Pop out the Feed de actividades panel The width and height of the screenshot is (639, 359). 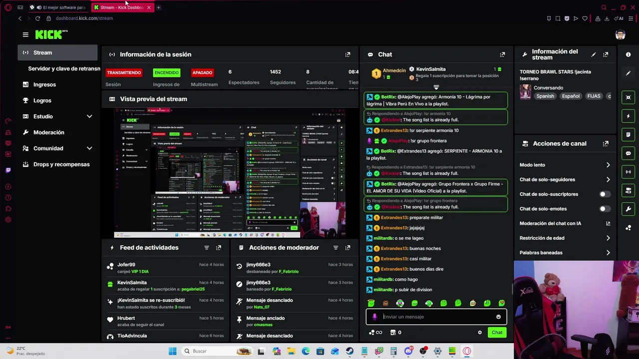[219, 248]
